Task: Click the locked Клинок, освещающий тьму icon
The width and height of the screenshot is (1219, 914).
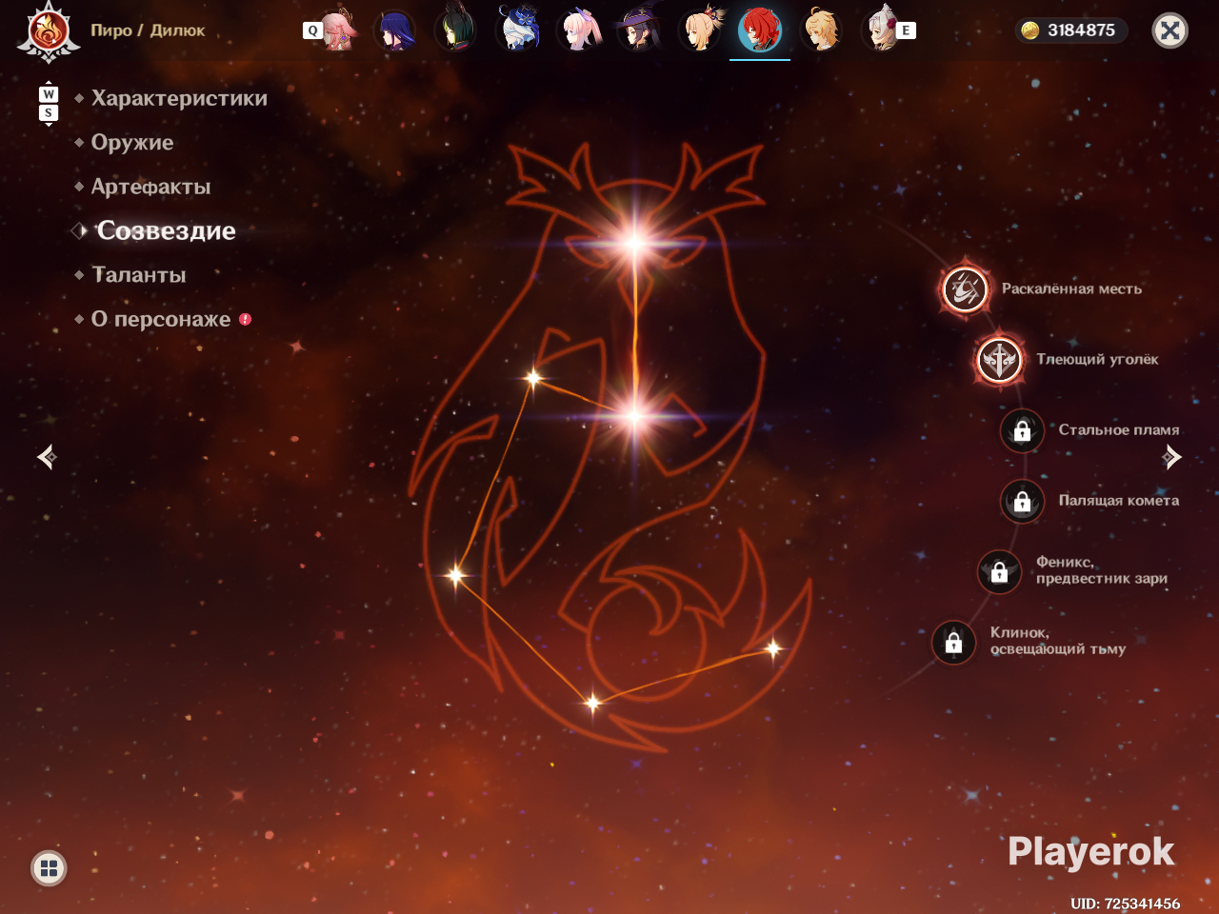Action: pyautogui.click(x=953, y=643)
